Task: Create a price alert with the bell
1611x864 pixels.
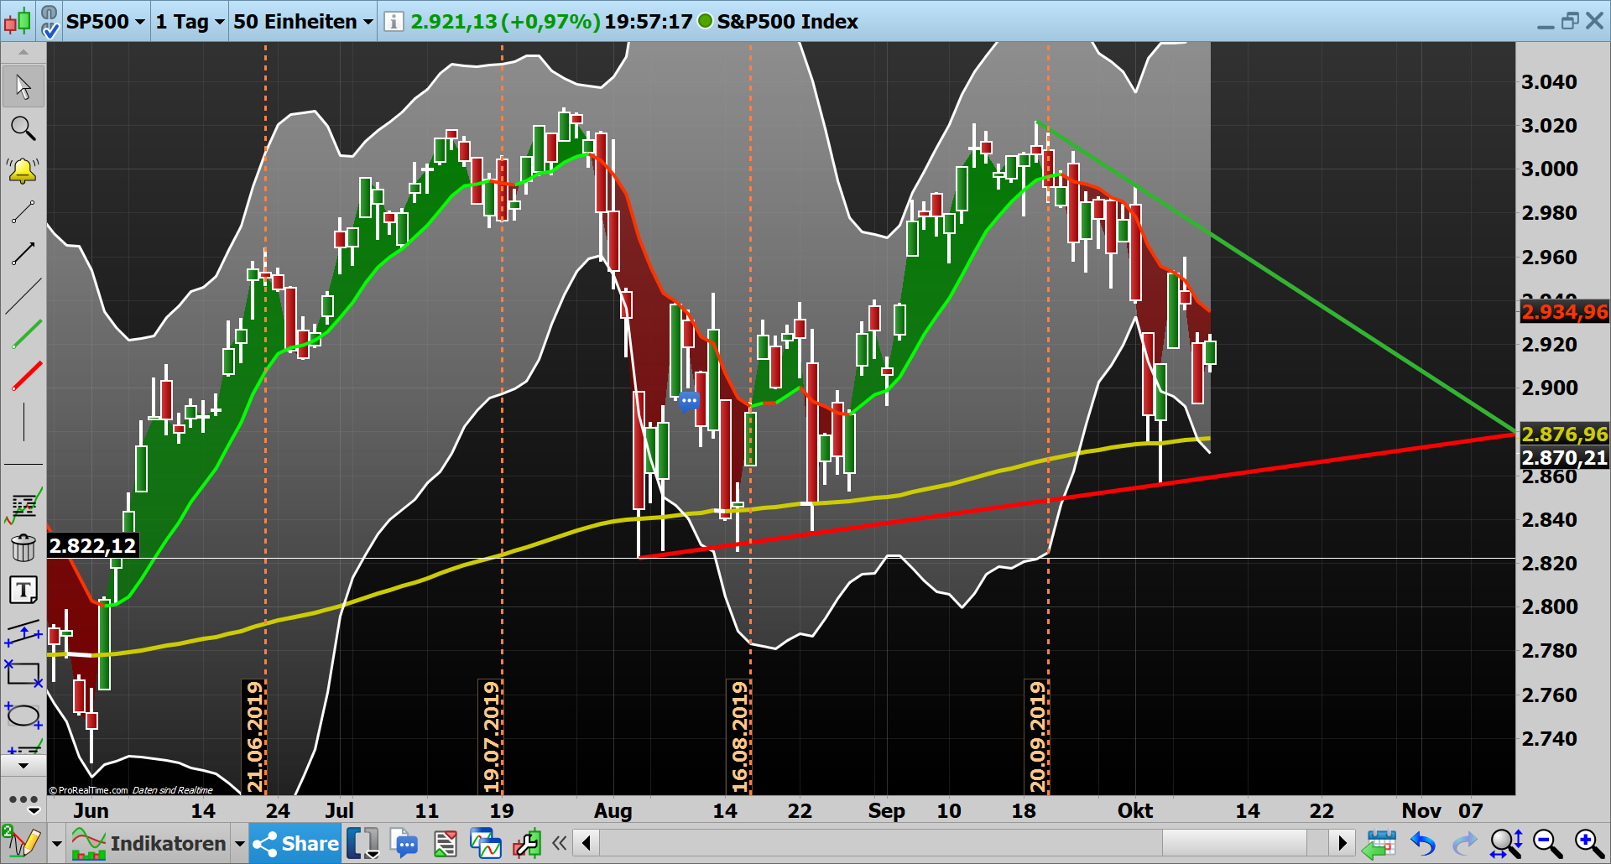Action: click(x=23, y=170)
